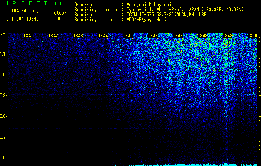Click the kHz axis unit label
This screenshot has height=166, width=261.
pyautogui.click(x=4, y=34)
